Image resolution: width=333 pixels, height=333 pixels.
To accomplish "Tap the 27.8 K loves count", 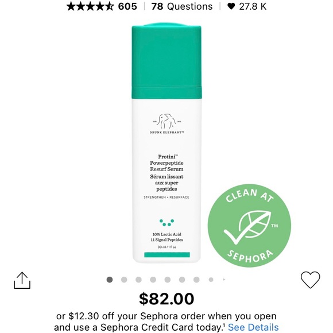I will pos(253,6).
